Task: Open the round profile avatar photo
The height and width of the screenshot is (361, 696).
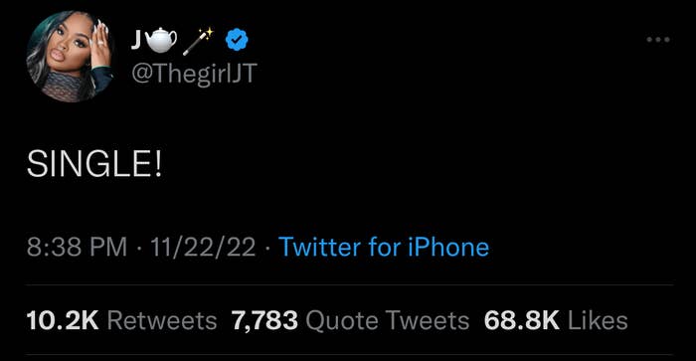Action: [70, 57]
